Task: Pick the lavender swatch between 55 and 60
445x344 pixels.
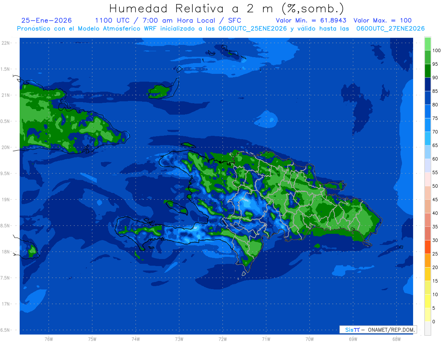Action: tap(428, 166)
